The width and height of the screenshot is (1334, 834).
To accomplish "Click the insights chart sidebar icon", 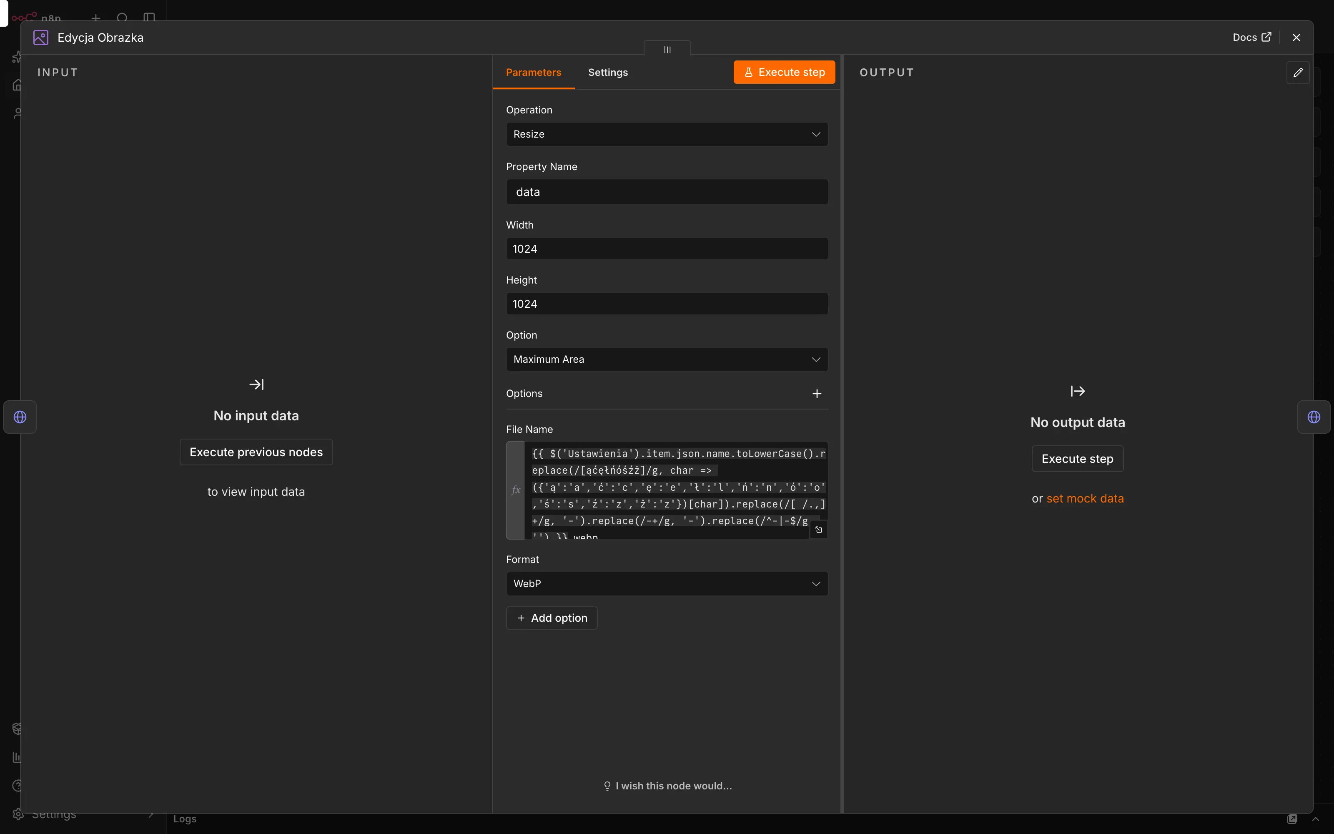I will point(17,757).
